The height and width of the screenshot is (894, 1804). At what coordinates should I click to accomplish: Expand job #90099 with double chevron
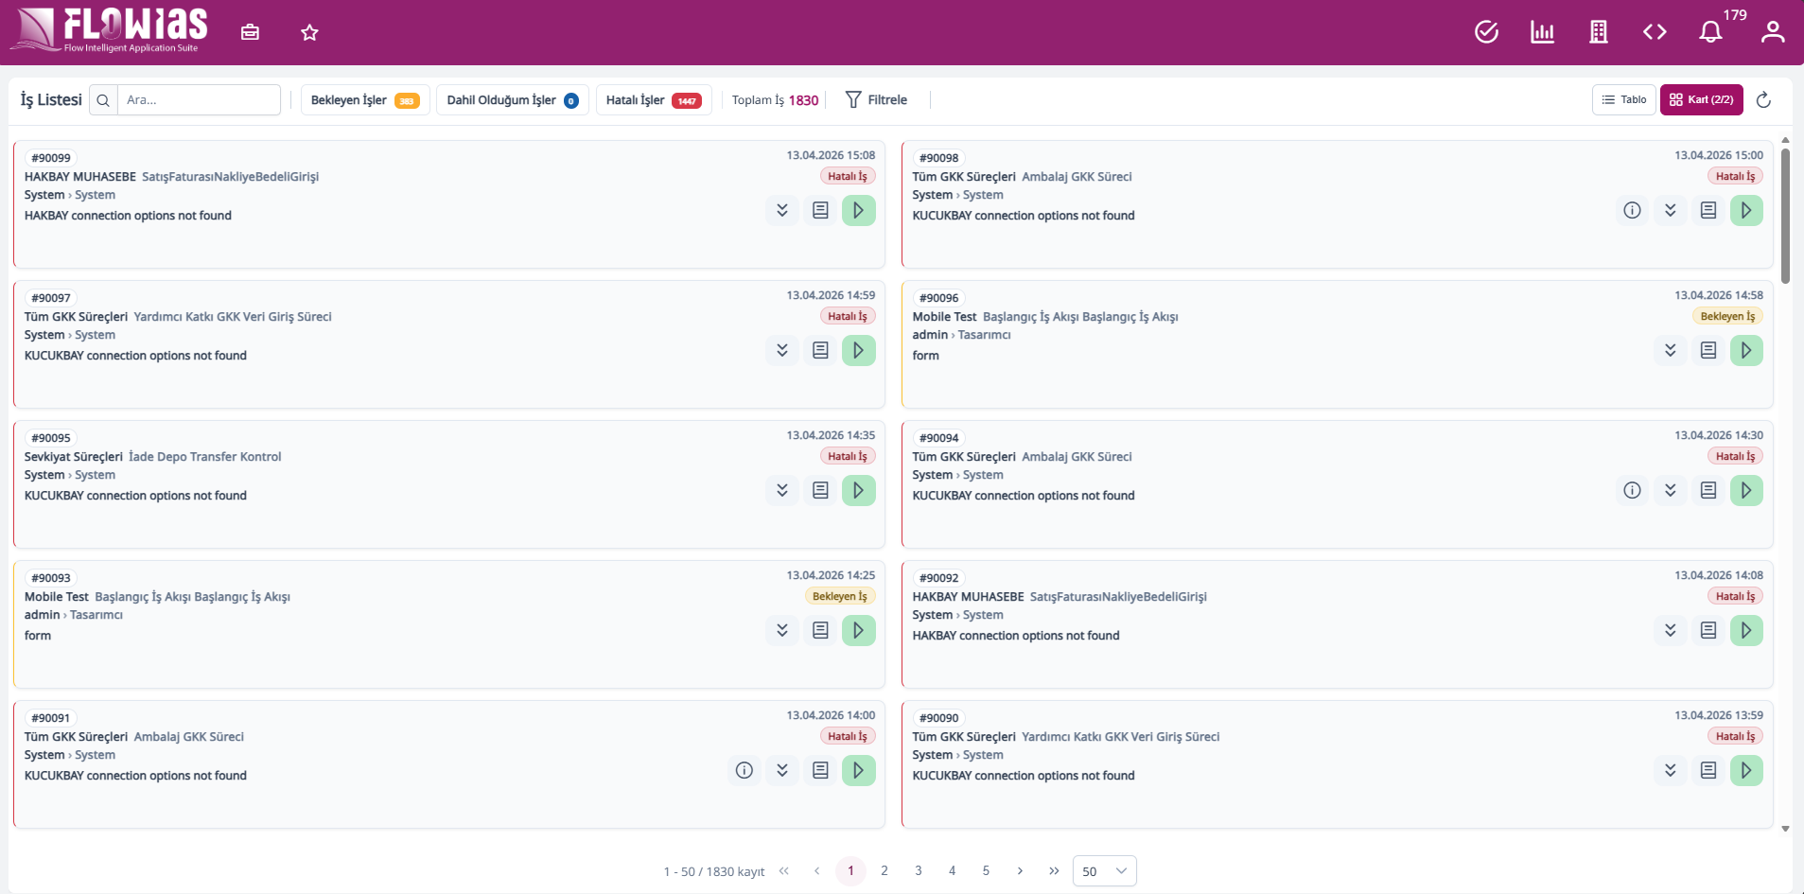(782, 210)
